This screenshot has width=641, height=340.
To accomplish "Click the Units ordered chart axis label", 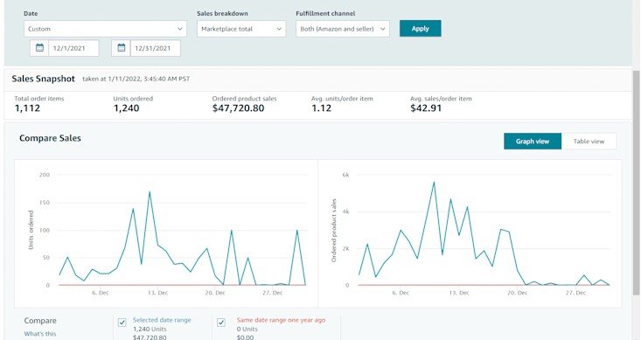I will (31, 230).
